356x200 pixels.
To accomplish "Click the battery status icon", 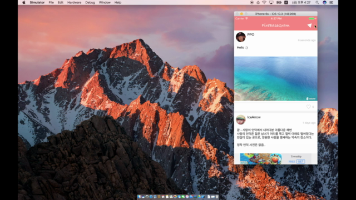I will (x=279, y=2).
